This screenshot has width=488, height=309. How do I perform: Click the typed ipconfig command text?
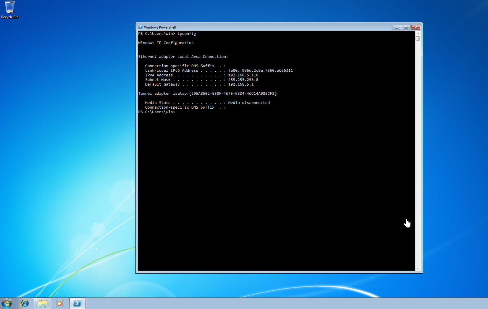pyautogui.click(x=187, y=34)
